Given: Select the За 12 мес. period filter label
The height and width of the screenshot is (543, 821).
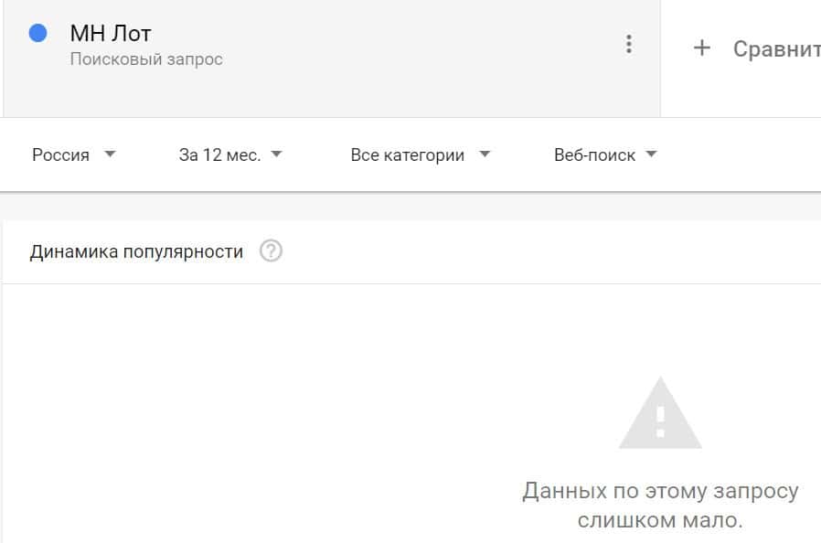Looking at the screenshot, I should pyautogui.click(x=219, y=155).
